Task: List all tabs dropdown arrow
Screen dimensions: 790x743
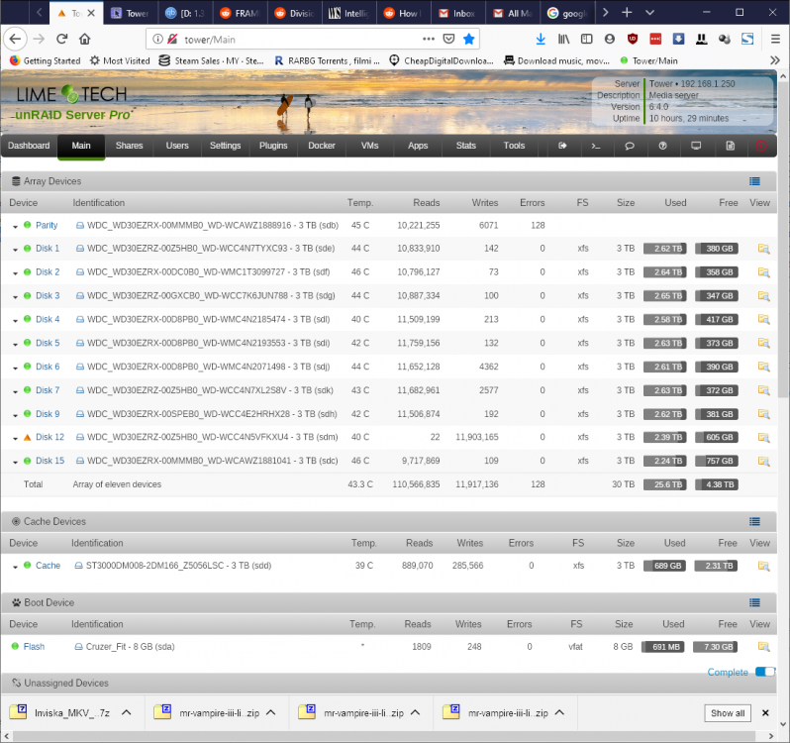Action: tap(650, 13)
